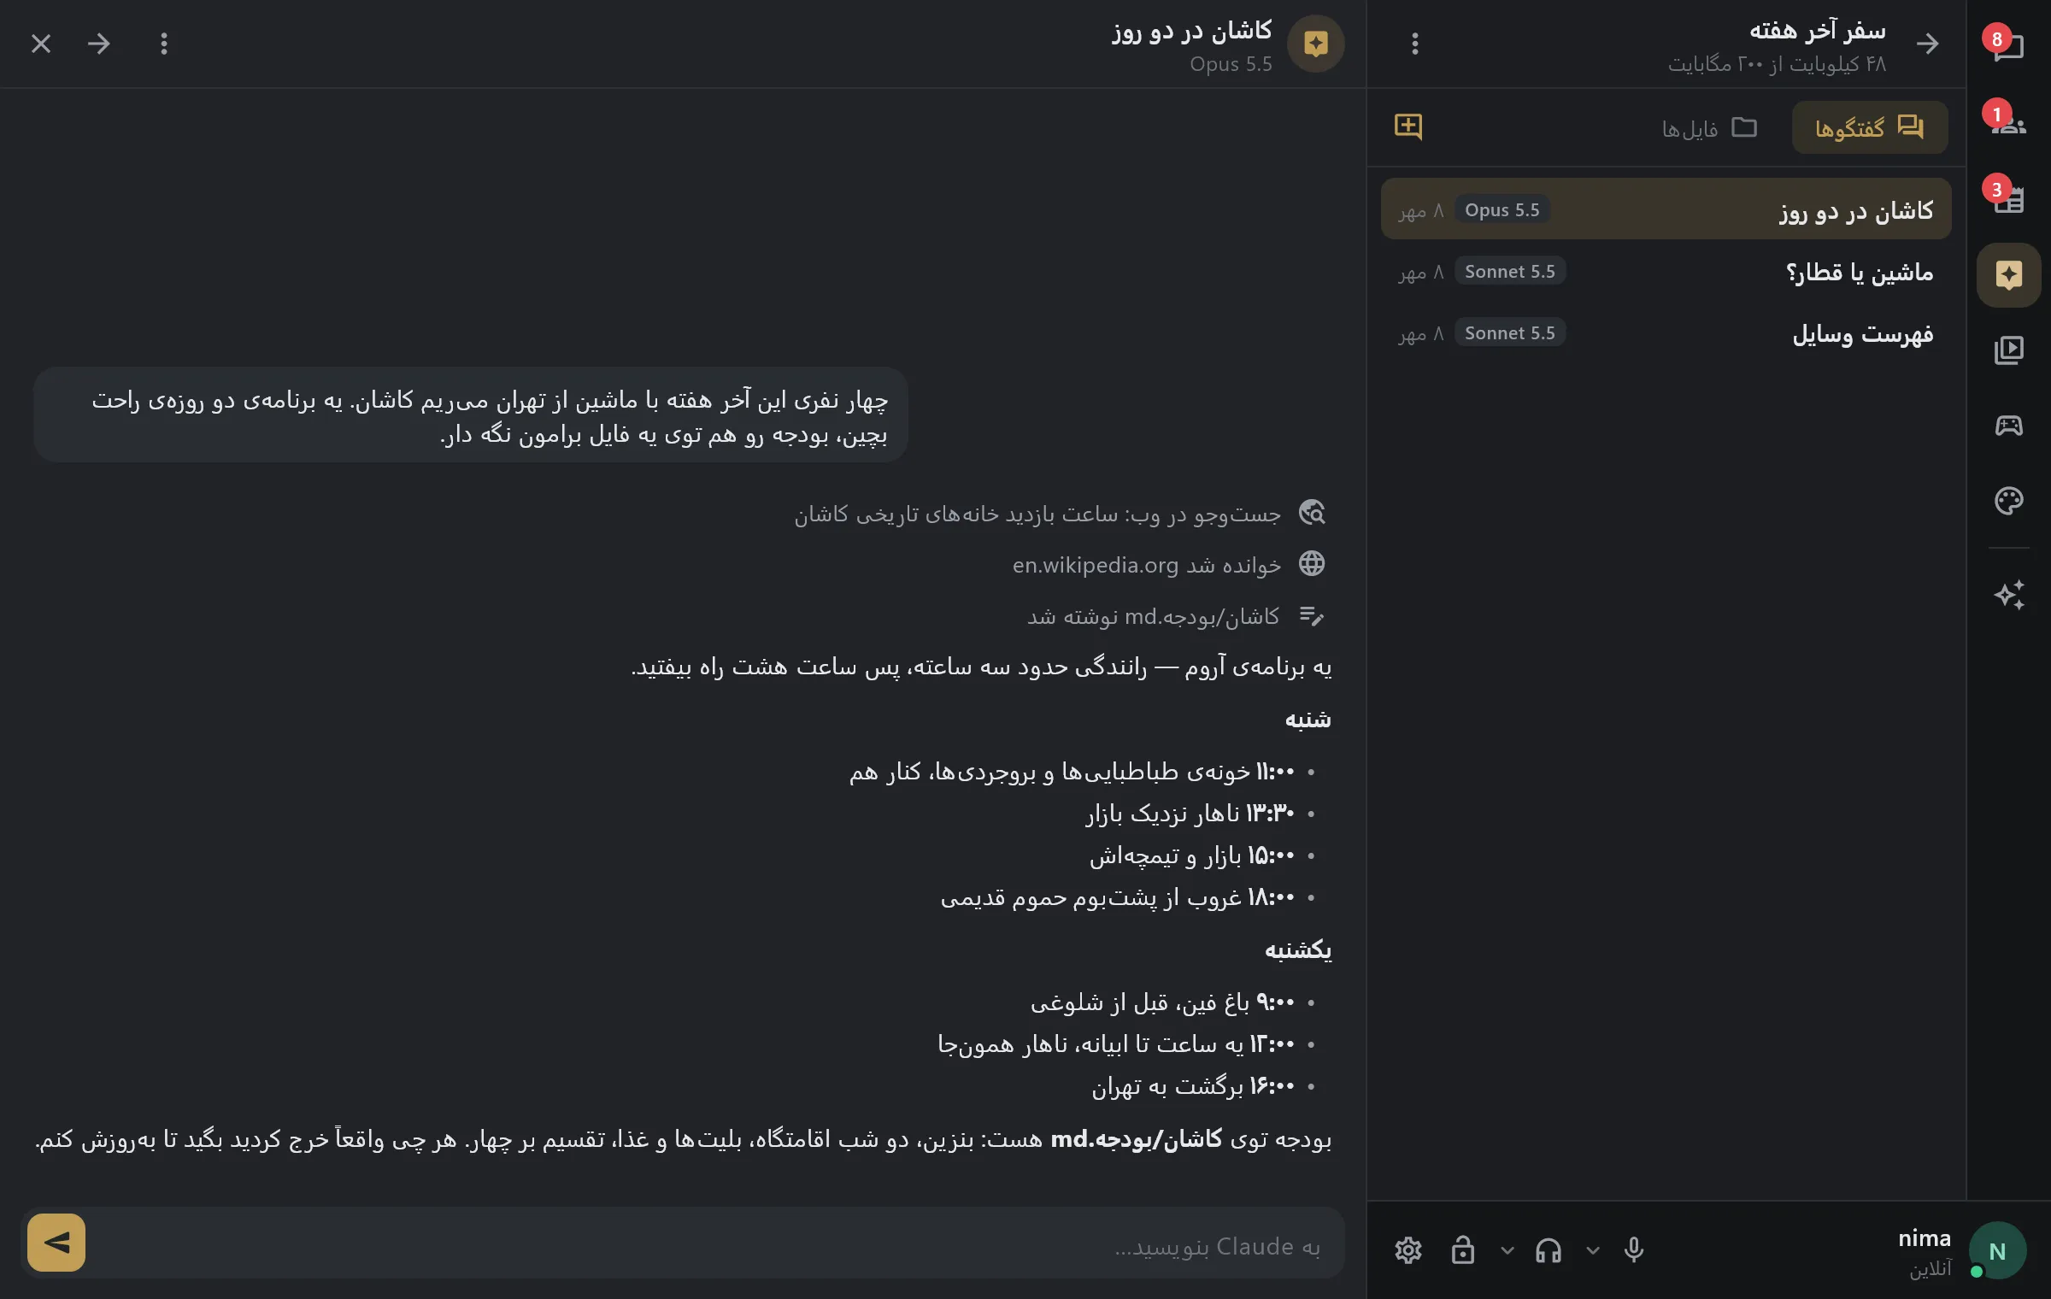Image resolution: width=2051 pixels, height=1299 pixels.
Task: Open the conversation ماشین یا قطار؟
Action: click(1666, 272)
